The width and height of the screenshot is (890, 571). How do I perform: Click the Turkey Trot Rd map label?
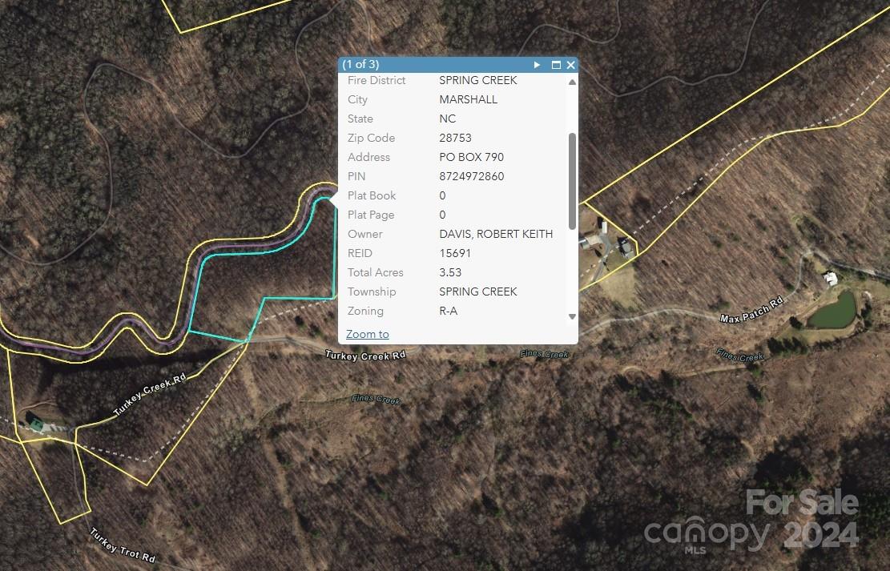coord(123,545)
